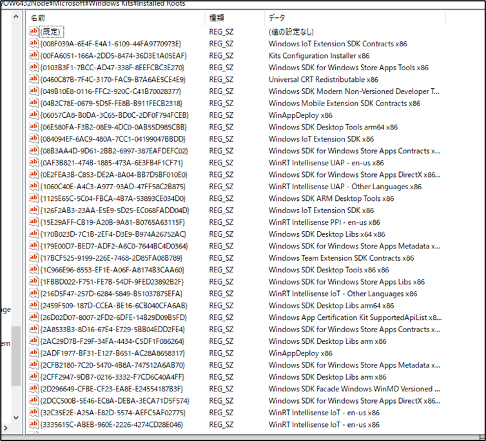
Task: Select the (既定) value name
Action: click(52, 32)
